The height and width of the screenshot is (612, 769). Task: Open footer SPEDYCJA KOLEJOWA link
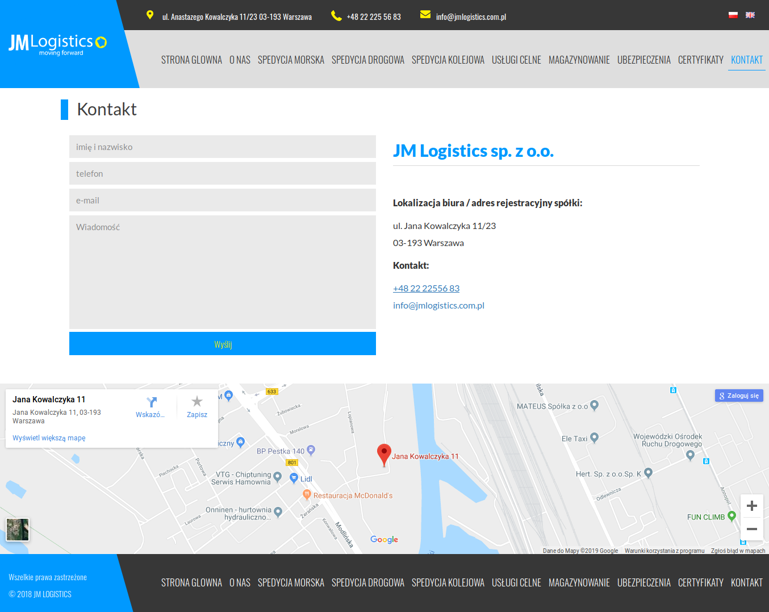[x=448, y=582]
